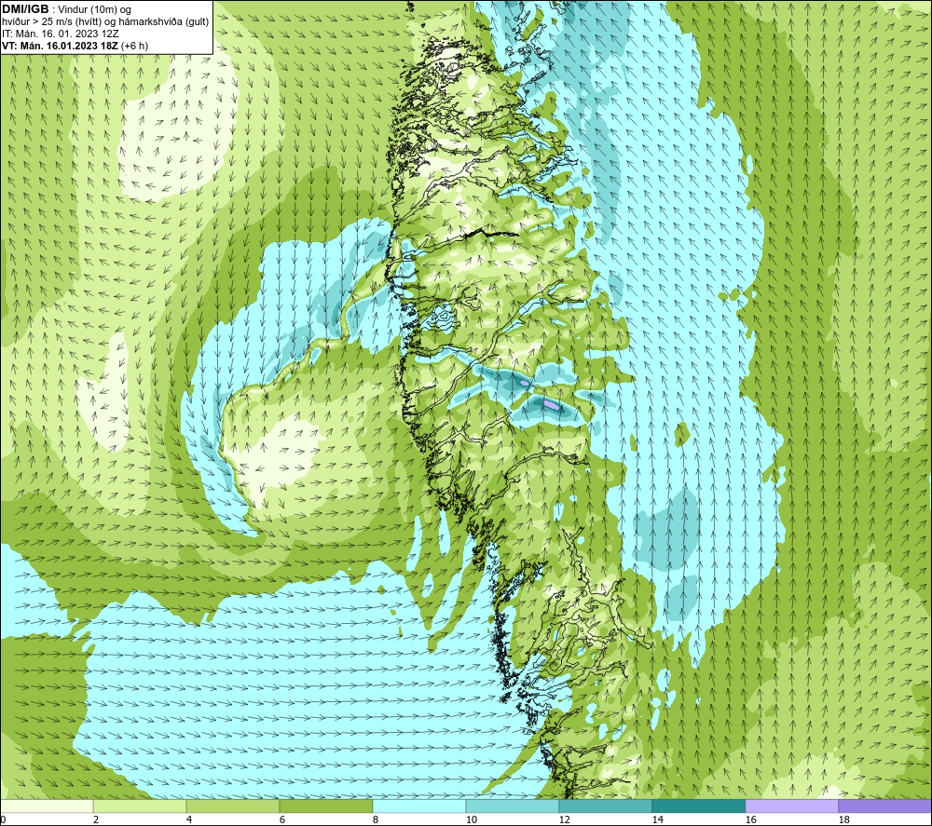Click the legend tick label "16"
932x826 pixels.
pos(751,820)
